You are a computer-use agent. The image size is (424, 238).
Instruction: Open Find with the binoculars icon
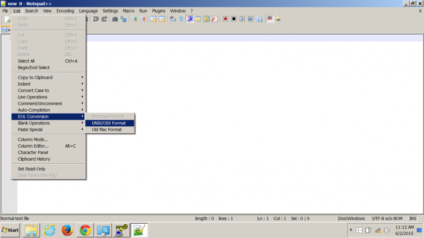pyautogui.click(x=115, y=19)
